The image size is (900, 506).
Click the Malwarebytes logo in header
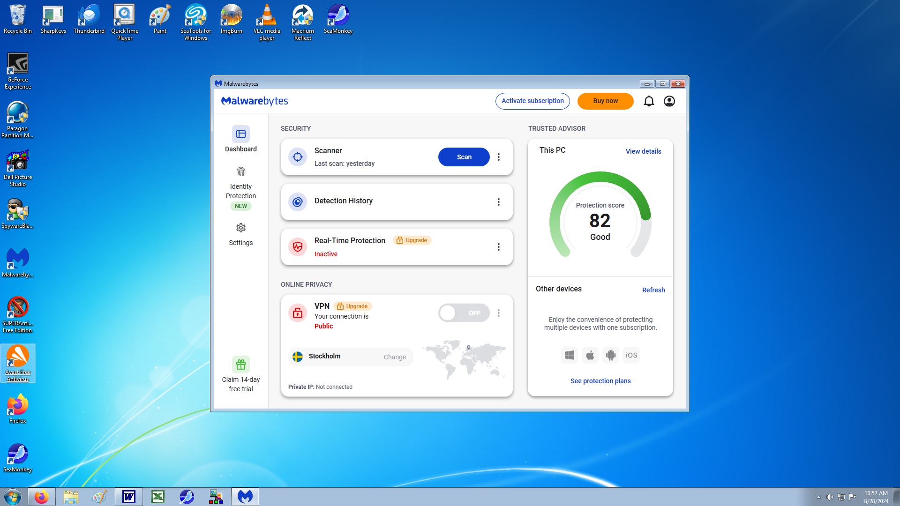tap(255, 101)
